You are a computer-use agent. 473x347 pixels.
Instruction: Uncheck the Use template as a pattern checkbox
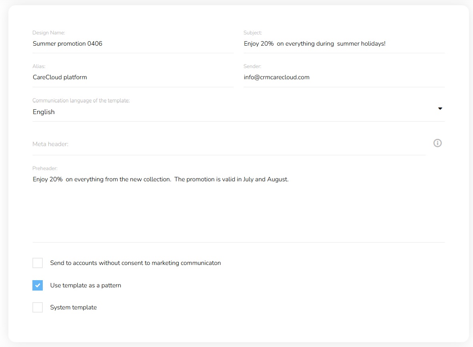38,285
